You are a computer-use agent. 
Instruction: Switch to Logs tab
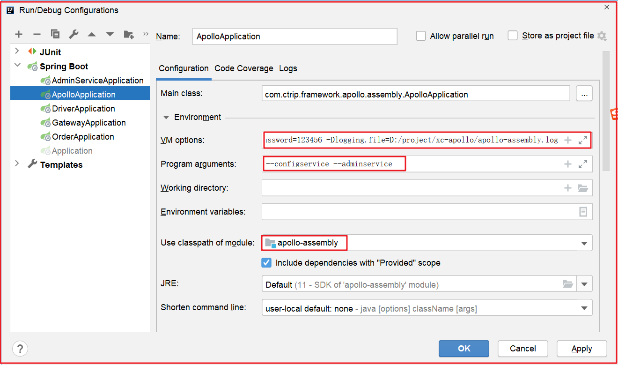[x=288, y=68]
